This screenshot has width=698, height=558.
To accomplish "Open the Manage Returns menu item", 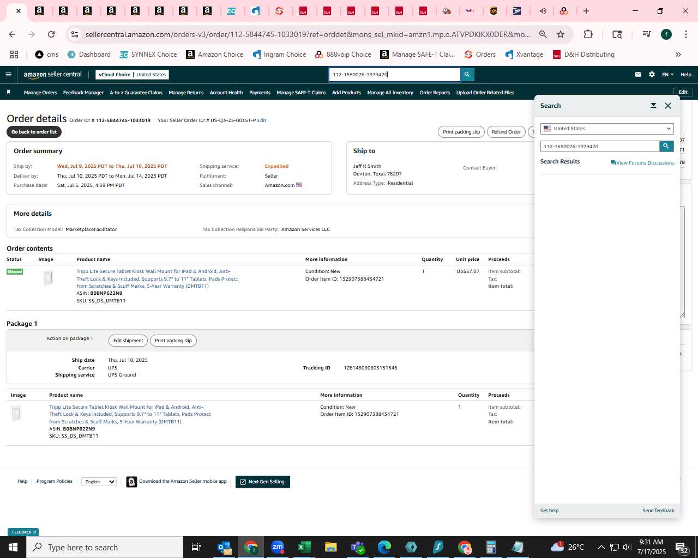I will (x=186, y=93).
